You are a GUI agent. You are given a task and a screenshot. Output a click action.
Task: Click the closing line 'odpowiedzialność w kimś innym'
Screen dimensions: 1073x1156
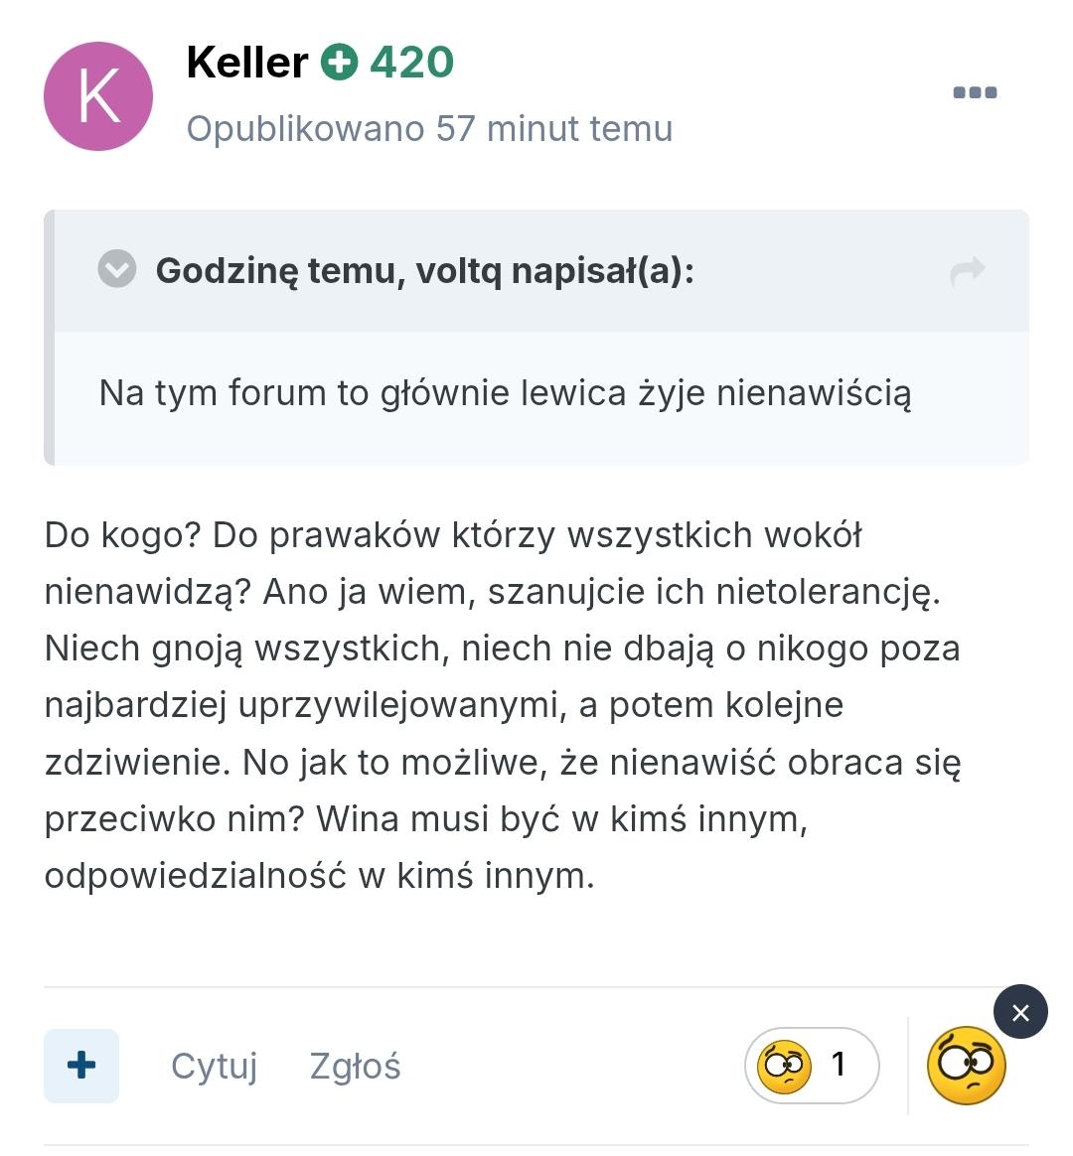(318, 876)
